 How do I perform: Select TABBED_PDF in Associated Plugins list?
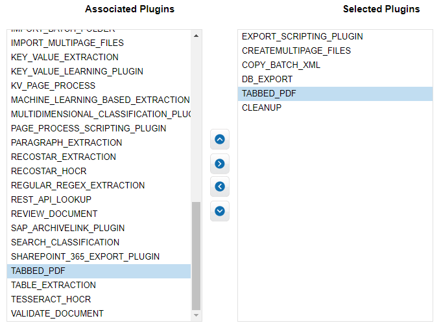99,271
